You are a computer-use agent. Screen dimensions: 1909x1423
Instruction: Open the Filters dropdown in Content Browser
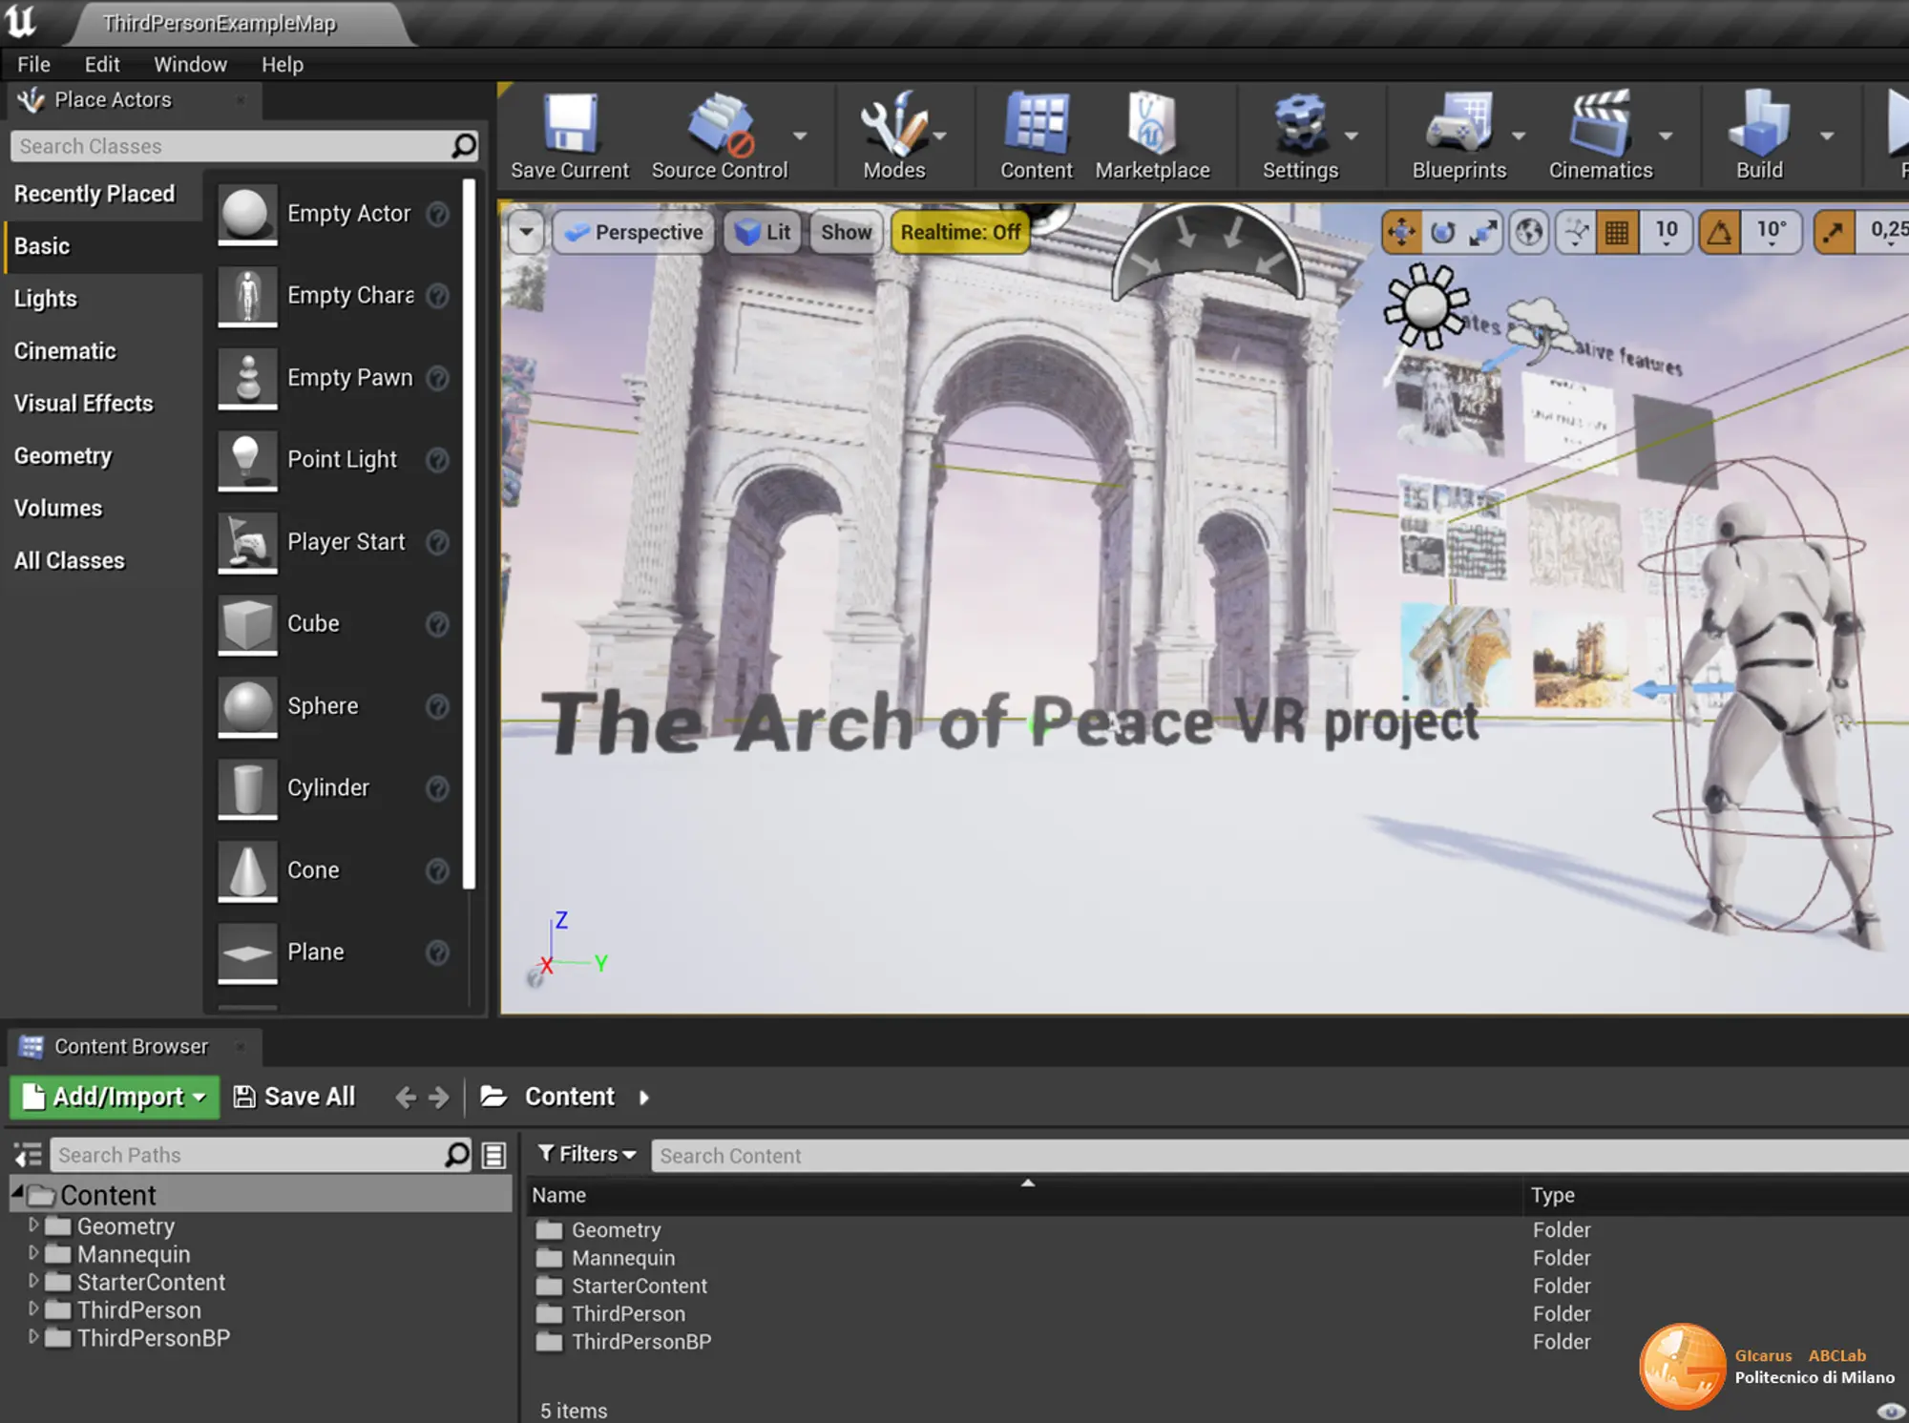(586, 1154)
